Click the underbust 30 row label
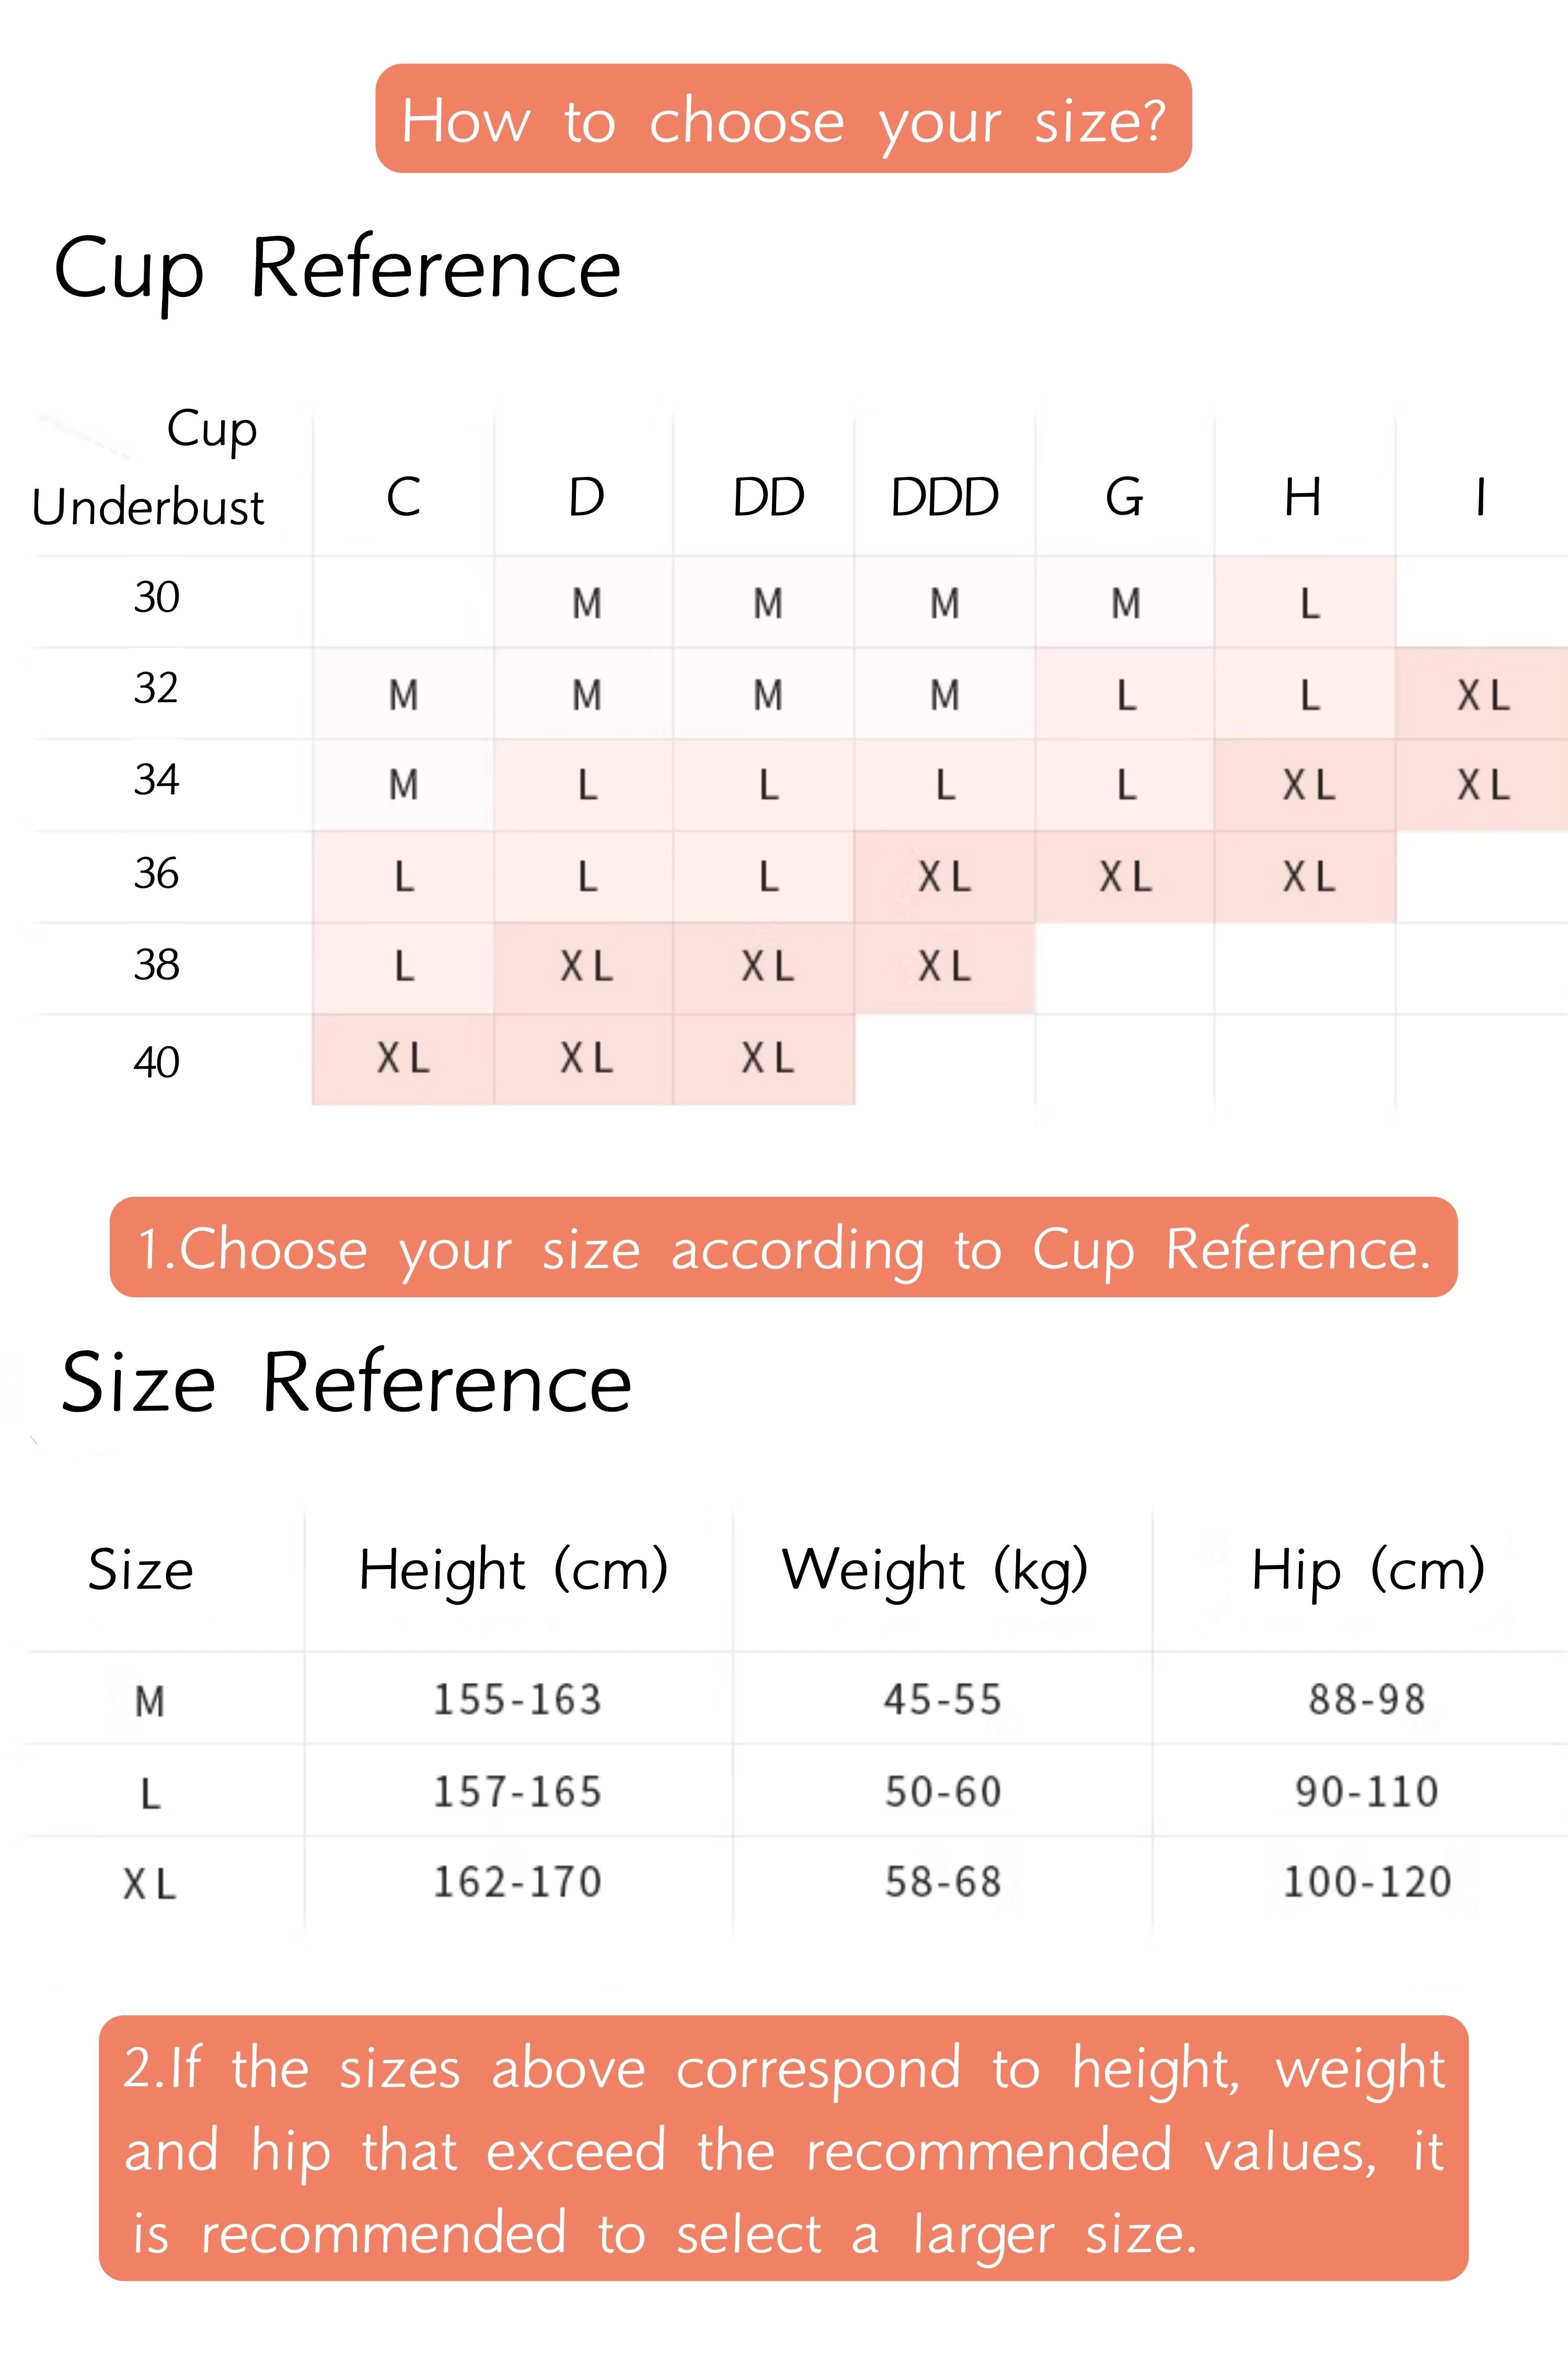Viewport: 1568px width, 2353px height. [x=157, y=597]
